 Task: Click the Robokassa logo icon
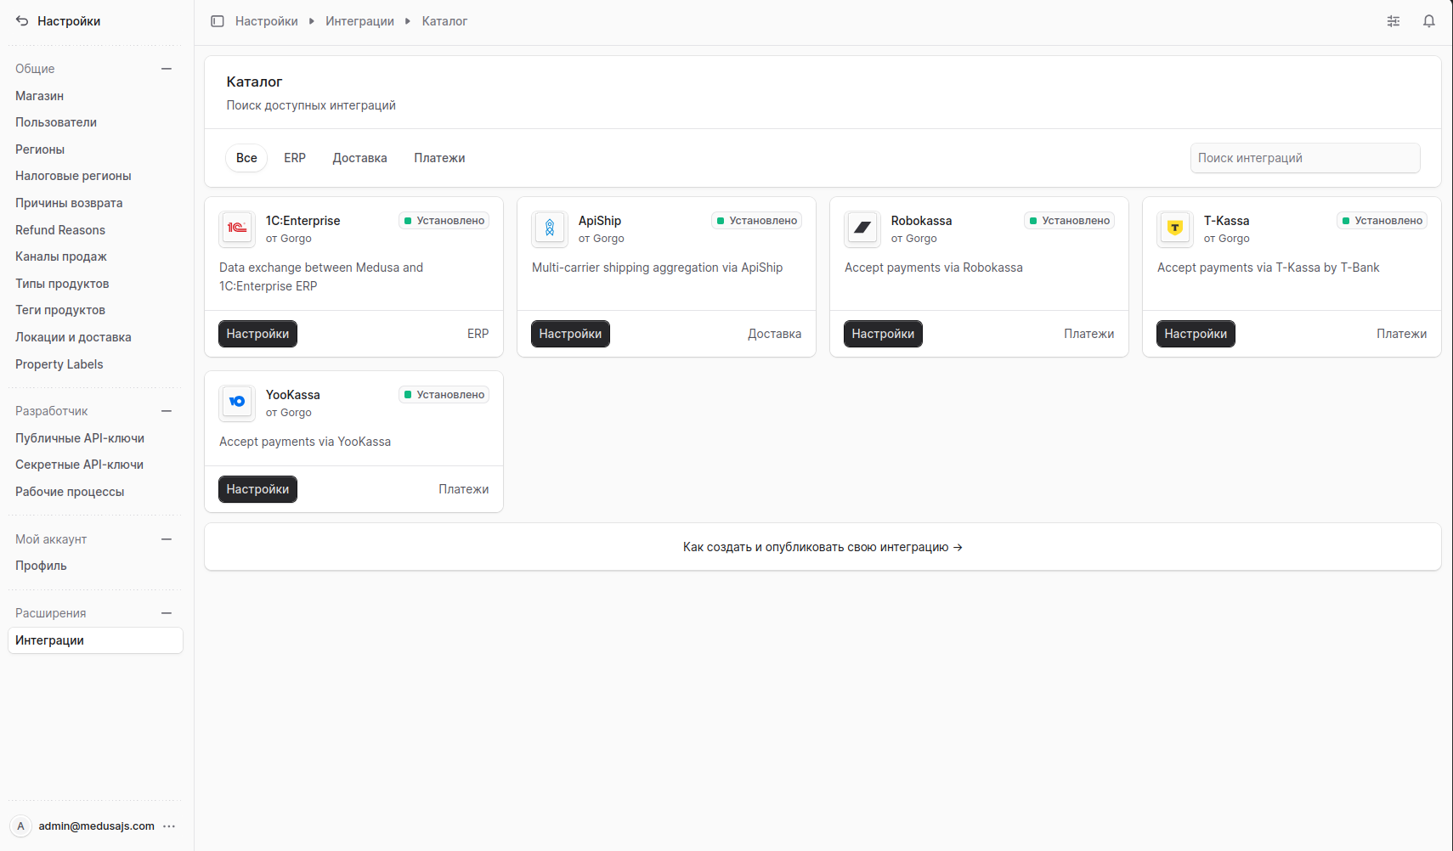click(862, 229)
